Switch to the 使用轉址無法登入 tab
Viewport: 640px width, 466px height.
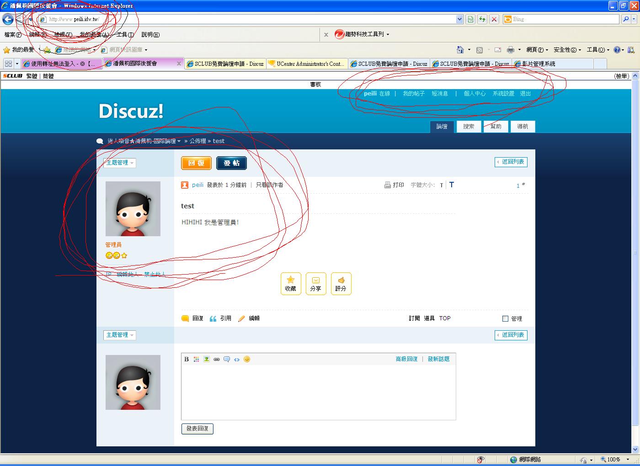61,64
